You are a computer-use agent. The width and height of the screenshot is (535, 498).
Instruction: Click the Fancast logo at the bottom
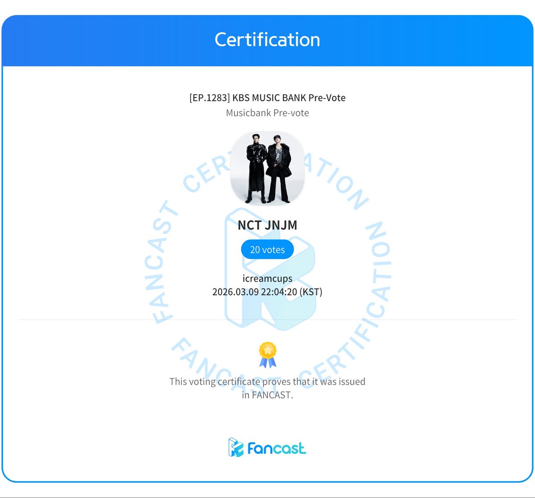tap(267, 448)
